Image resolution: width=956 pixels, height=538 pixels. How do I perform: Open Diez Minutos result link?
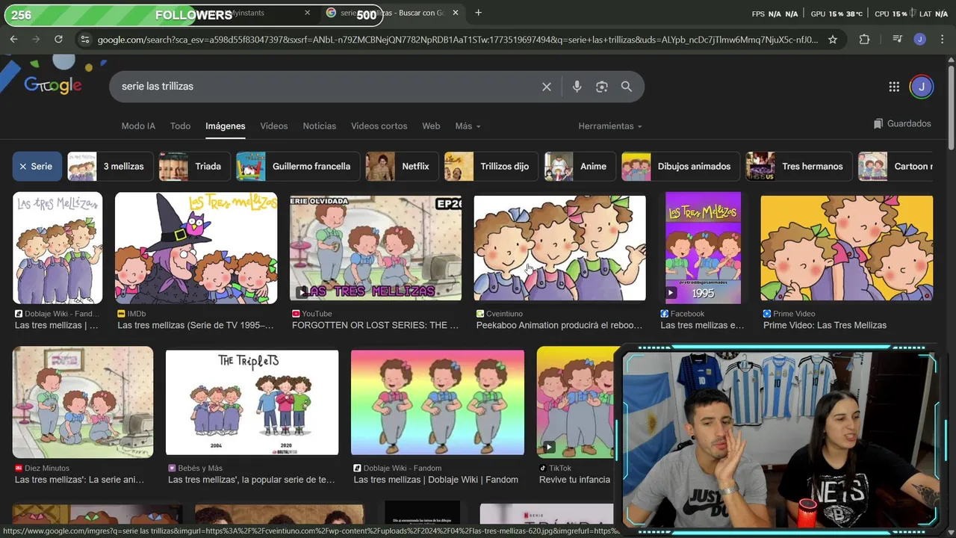pyautogui.click(x=79, y=480)
